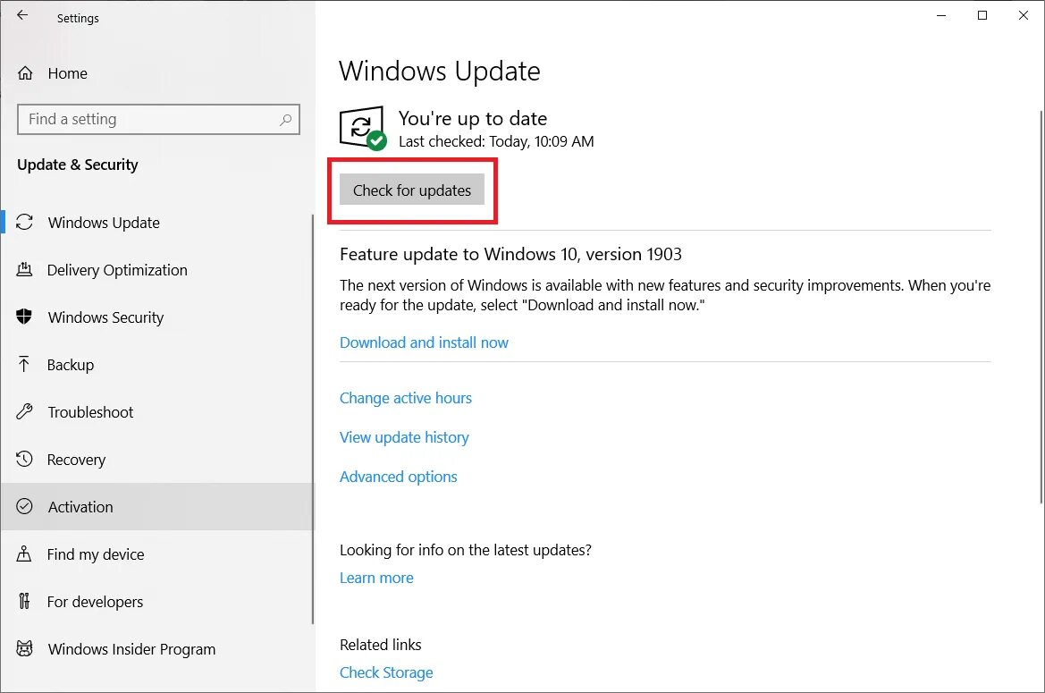Click the Find my device person icon
1045x693 pixels.
pyautogui.click(x=24, y=554)
